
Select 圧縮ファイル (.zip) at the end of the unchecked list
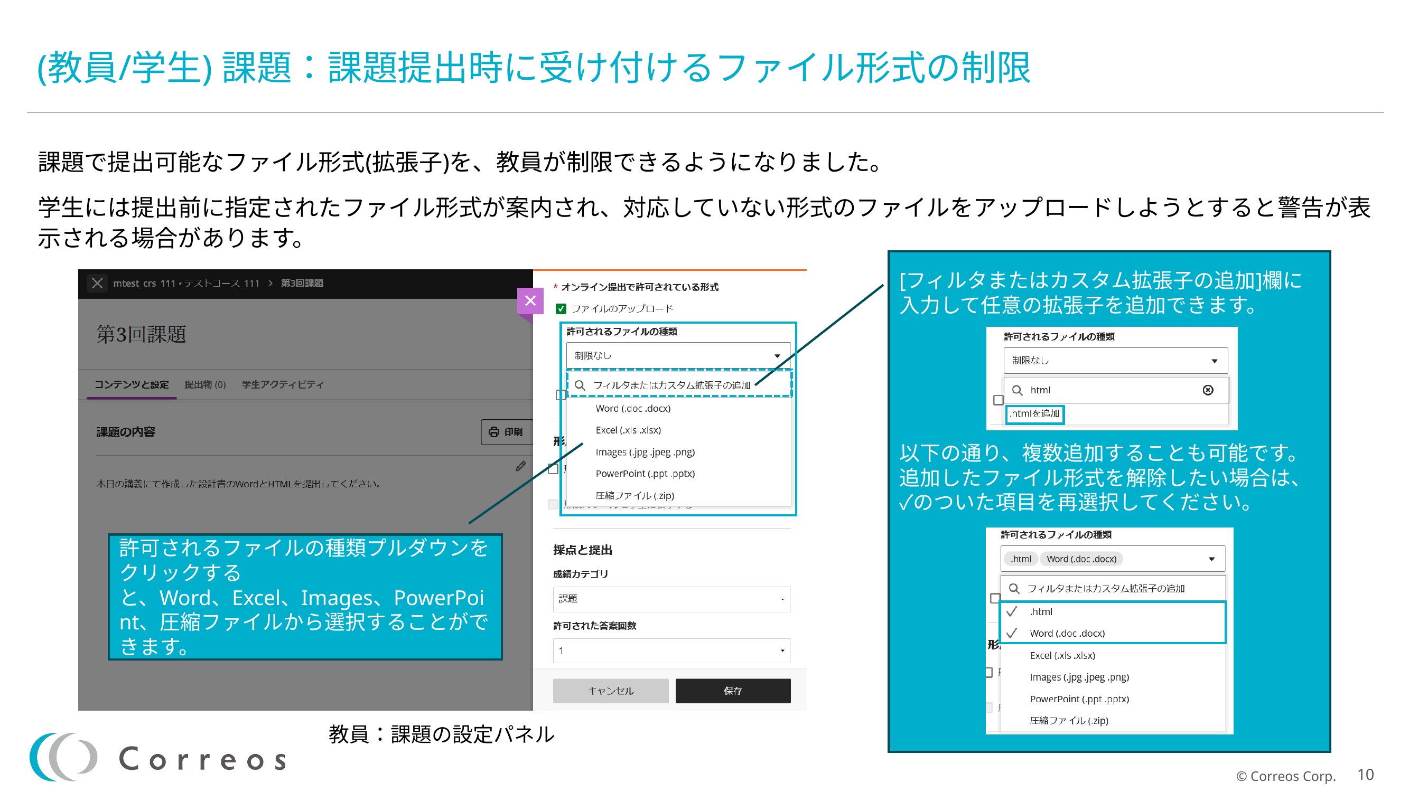(x=679, y=495)
